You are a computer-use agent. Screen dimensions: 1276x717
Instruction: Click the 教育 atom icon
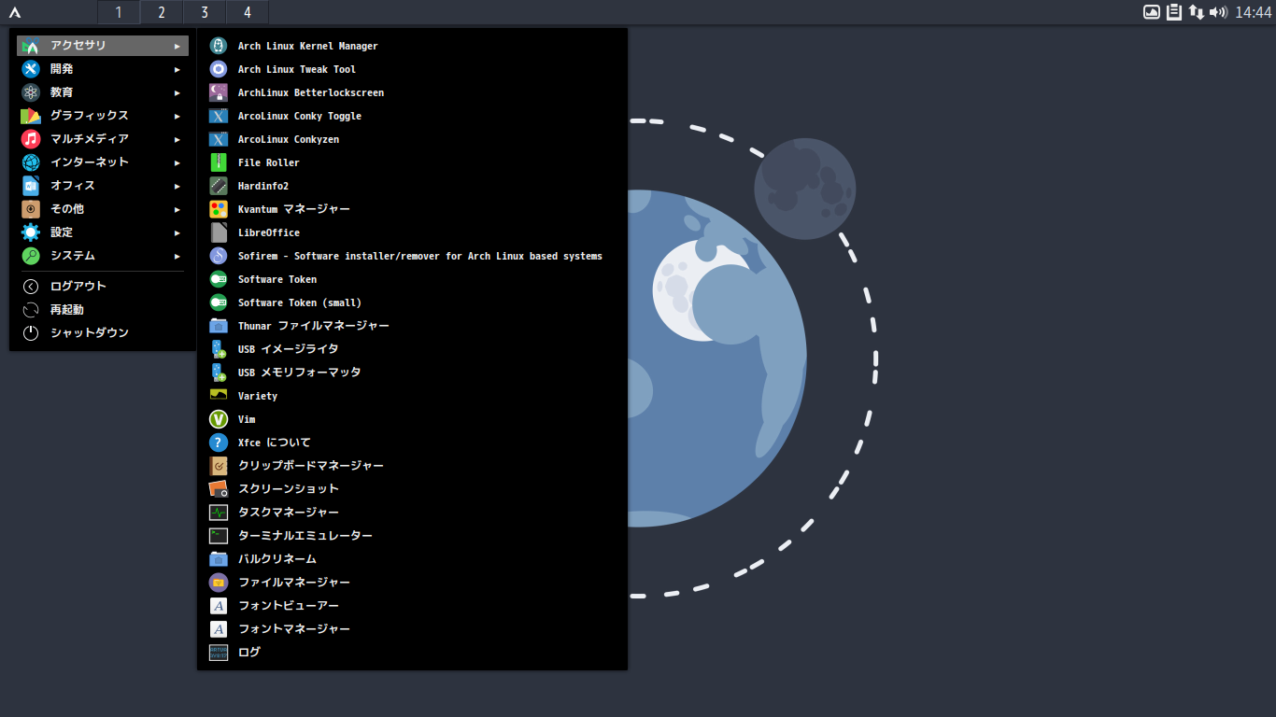(31, 92)
